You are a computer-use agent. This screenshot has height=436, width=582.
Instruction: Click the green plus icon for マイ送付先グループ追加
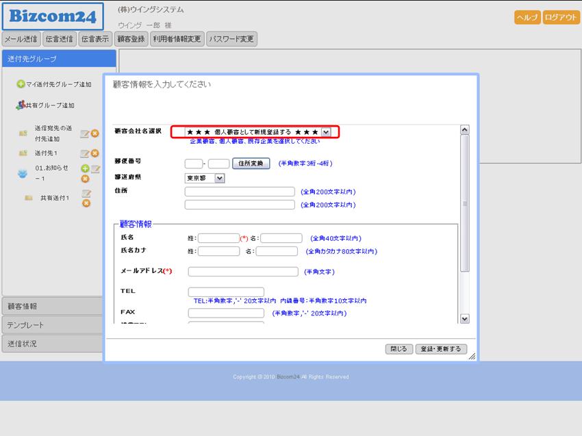(x=21, y=84)
